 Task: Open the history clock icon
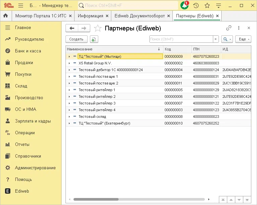click(196, 6)
